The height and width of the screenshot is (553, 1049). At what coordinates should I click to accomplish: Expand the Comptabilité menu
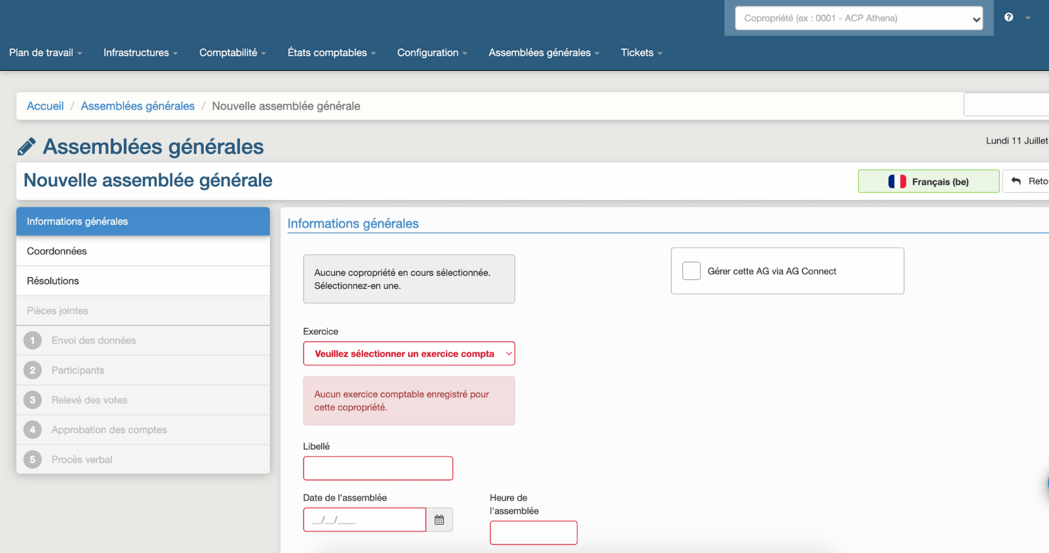(x=232, y=52)
